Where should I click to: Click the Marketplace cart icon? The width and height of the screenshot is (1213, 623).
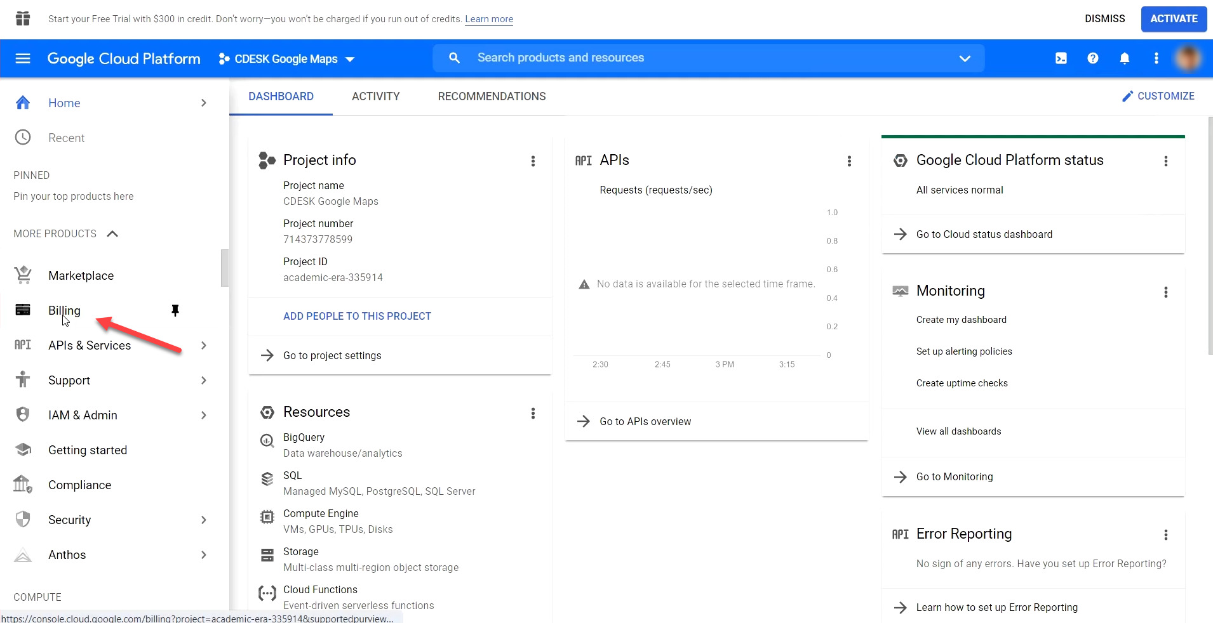pyautogui.click(x=23, y=275)
